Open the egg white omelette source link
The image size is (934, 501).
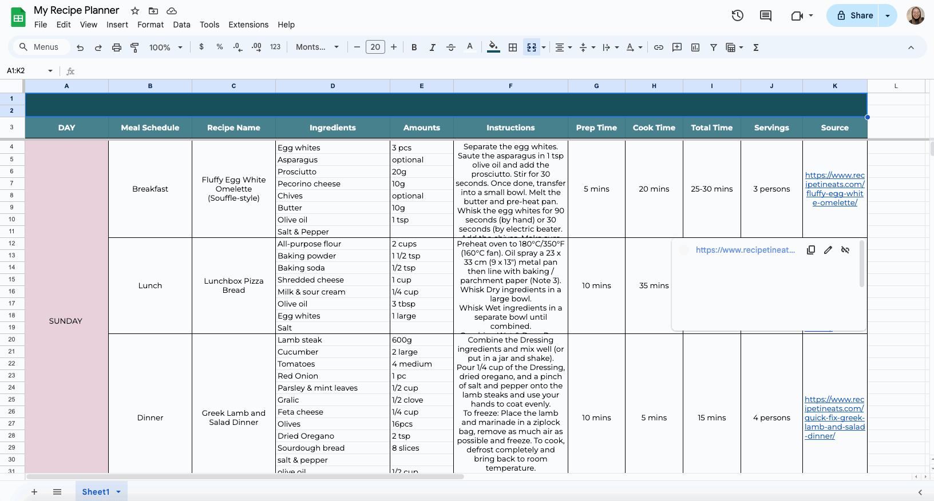click(x=834, y=189)
